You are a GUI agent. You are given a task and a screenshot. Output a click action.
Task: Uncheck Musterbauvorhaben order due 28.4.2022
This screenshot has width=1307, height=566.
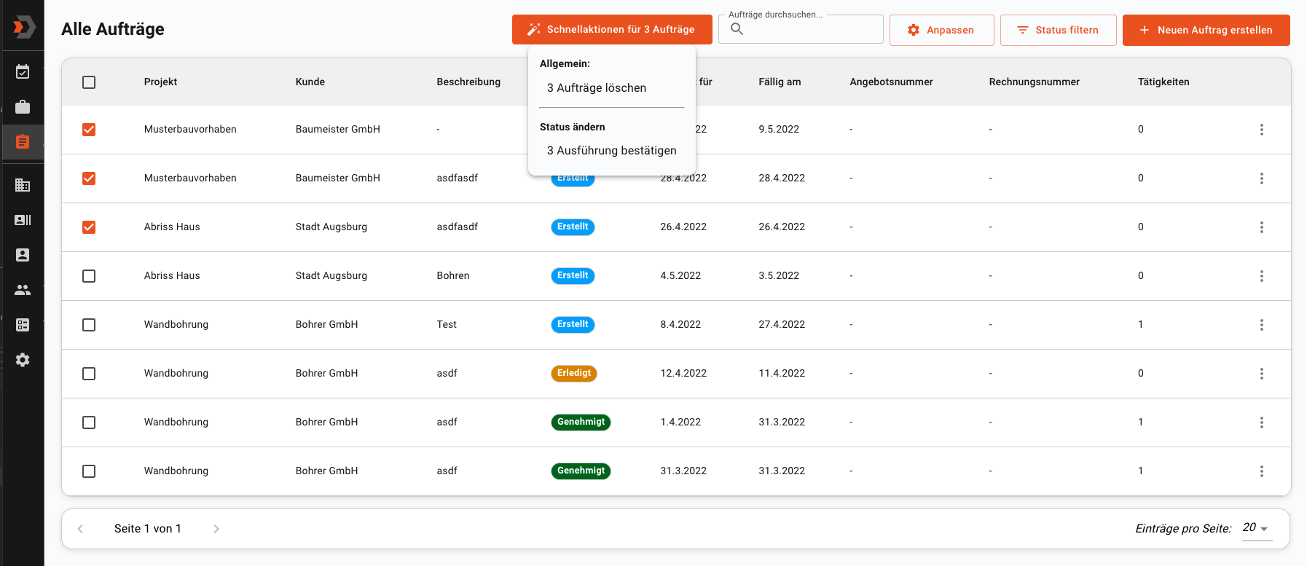pos(89,178)
